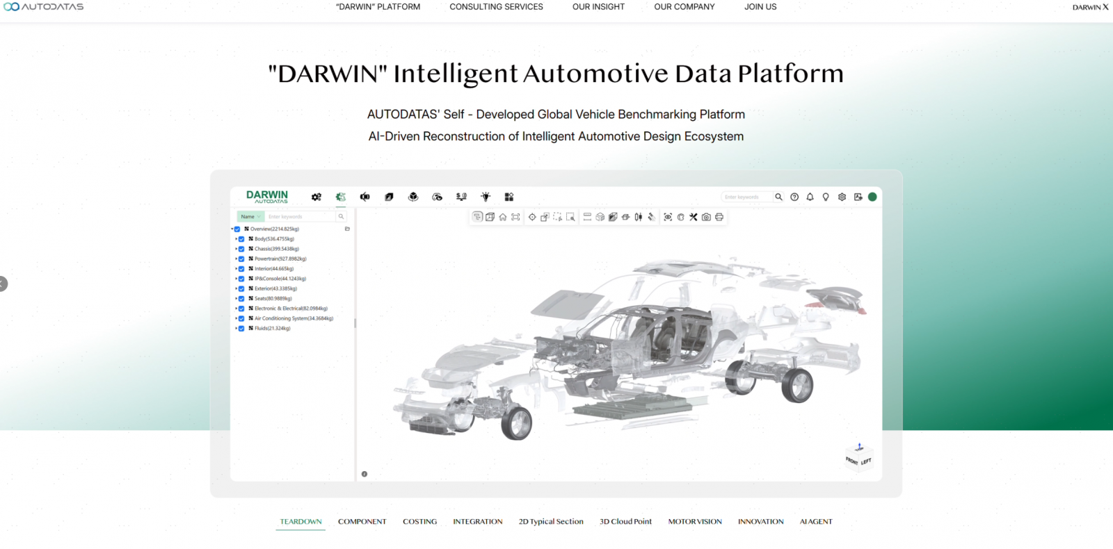Image resolution: width=1113 pixels, height=549 pixels.
Task: Uncheck the Body checkbox in the tree
Action: (241, 239)
